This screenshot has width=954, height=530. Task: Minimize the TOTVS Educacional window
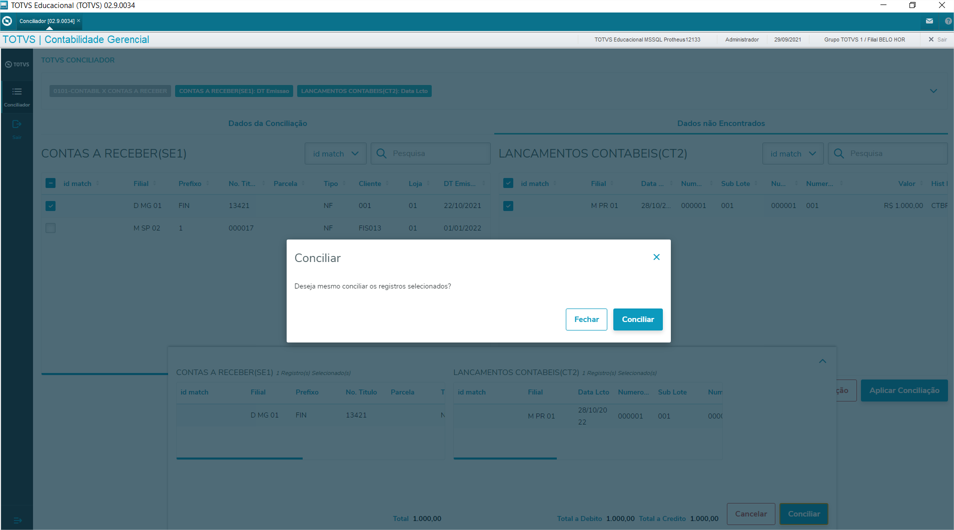pos(883,5)
